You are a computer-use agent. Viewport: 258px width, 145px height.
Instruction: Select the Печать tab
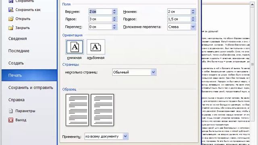(x=29, y=75)
